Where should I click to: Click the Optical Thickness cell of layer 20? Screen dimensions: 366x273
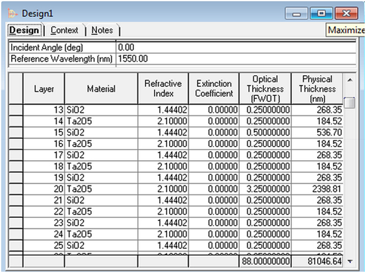pos(265,189)
